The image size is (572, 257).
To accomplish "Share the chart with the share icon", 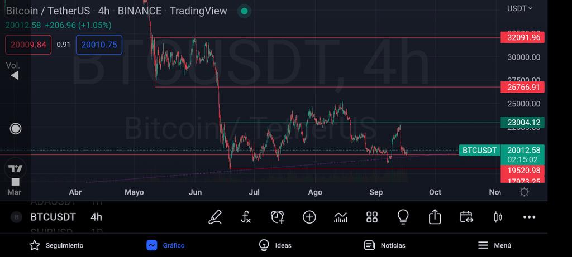I will click(x=435, y=217).
